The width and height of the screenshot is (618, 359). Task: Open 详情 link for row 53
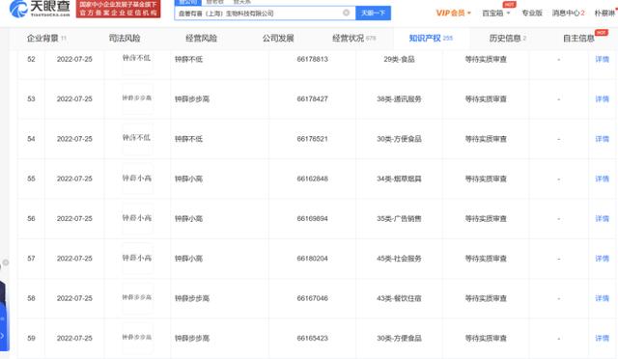click(602, 98)
